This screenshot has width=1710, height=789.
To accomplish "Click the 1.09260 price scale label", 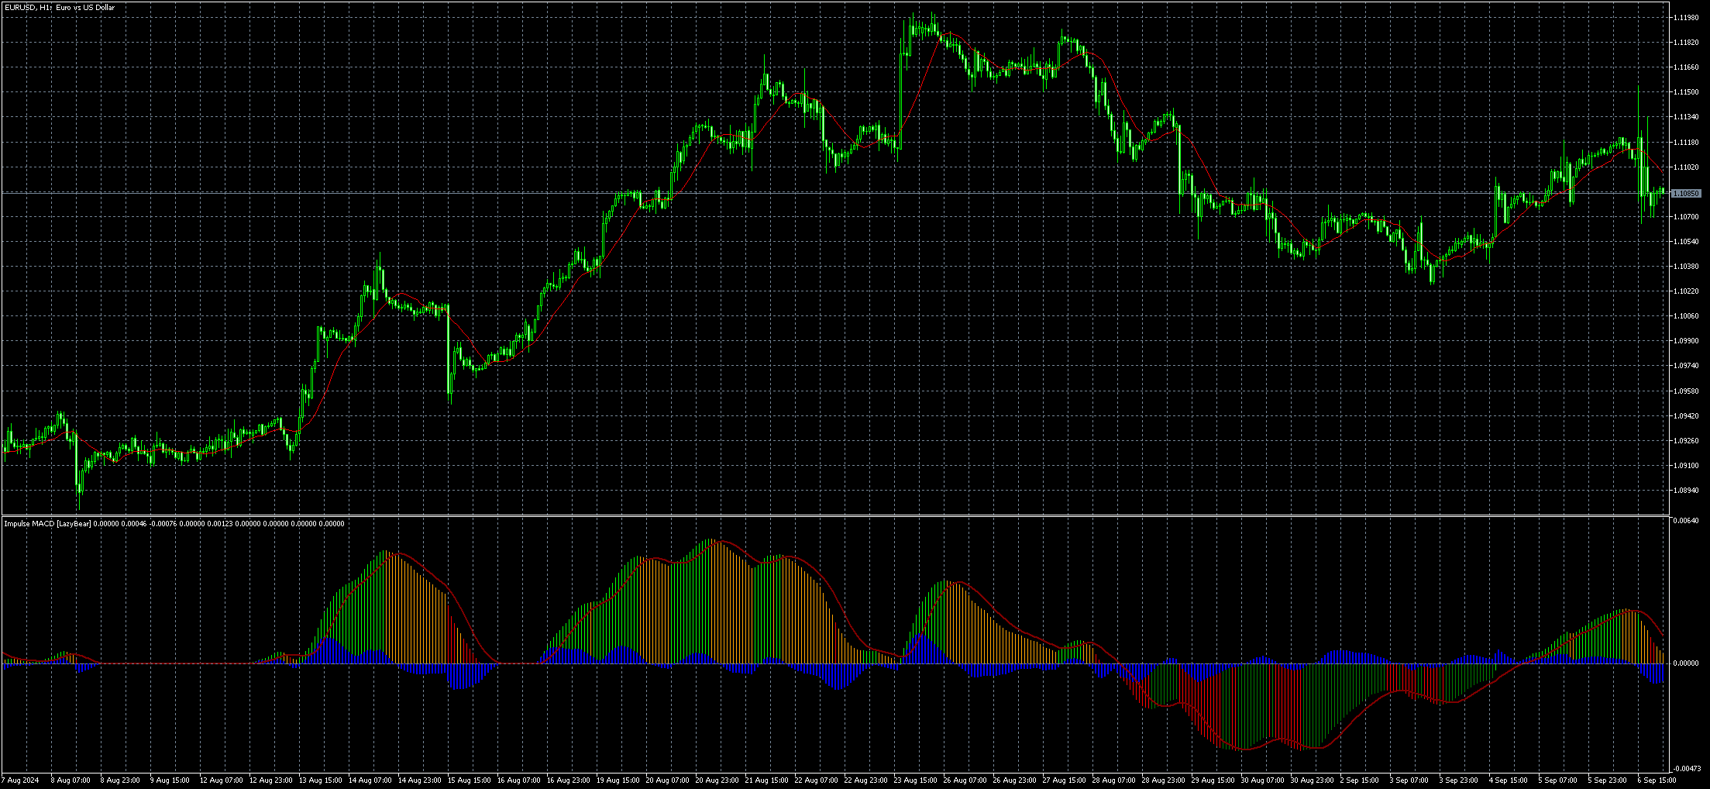I will [x=1685, y=441].
